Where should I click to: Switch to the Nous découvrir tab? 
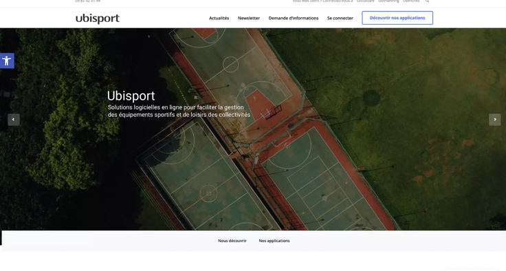coord(232,241)
